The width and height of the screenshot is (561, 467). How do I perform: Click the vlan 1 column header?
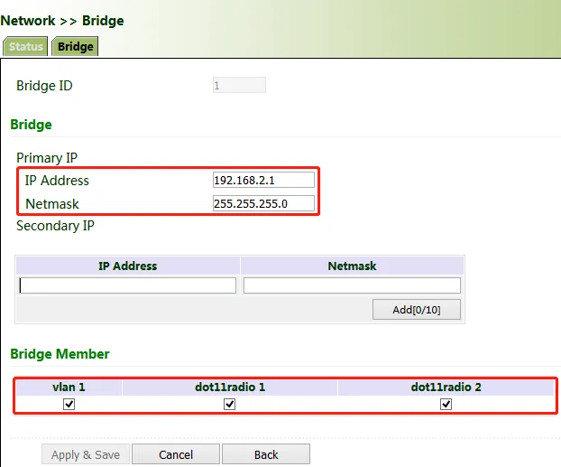[69, 388]
